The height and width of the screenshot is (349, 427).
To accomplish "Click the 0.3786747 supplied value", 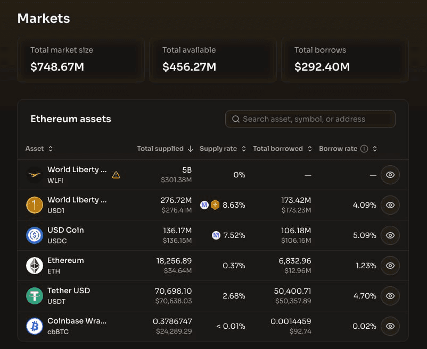I will [x=173, y=321].
